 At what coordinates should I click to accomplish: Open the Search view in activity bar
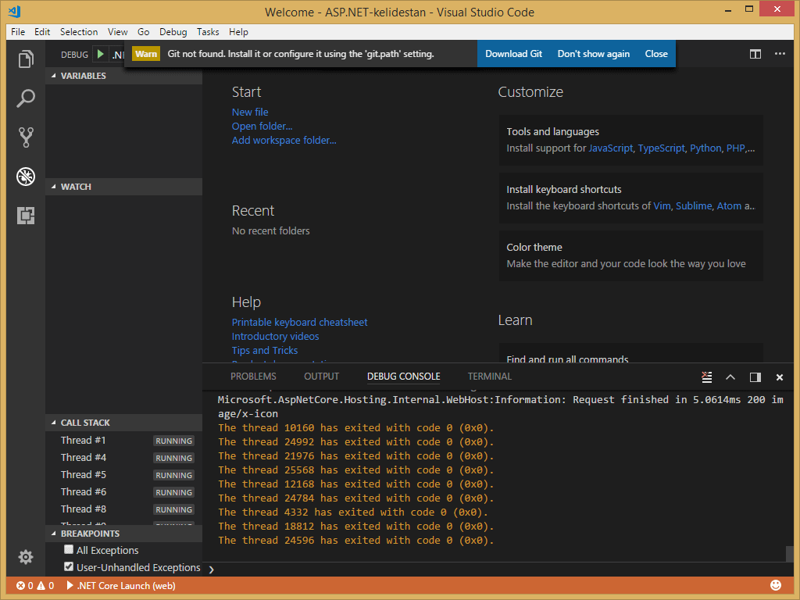pos(26,98)
